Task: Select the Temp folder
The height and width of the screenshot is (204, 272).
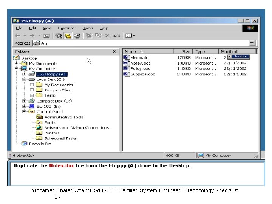Action: click(50, 96)
